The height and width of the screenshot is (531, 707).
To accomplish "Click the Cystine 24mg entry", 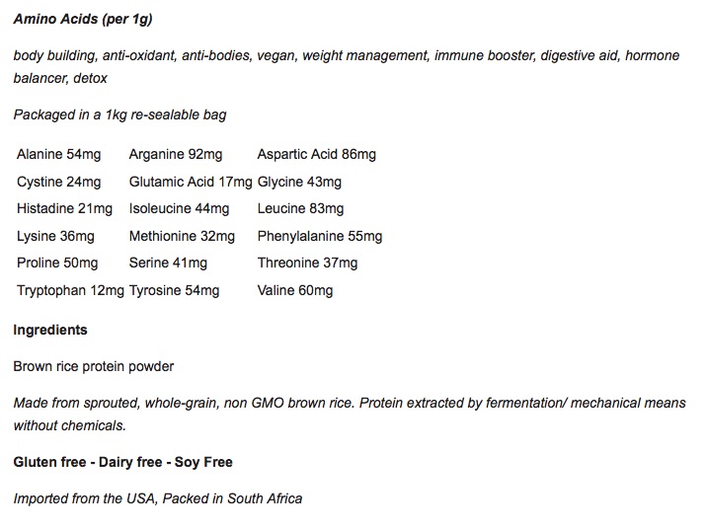I will click(x=59, y=182).
